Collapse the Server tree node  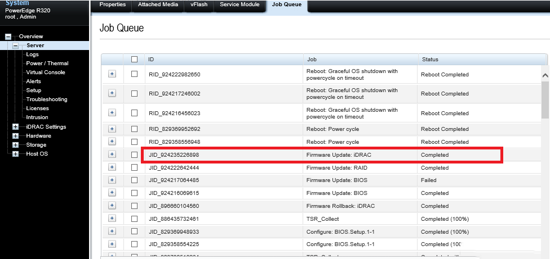click(x=15, y=46)
